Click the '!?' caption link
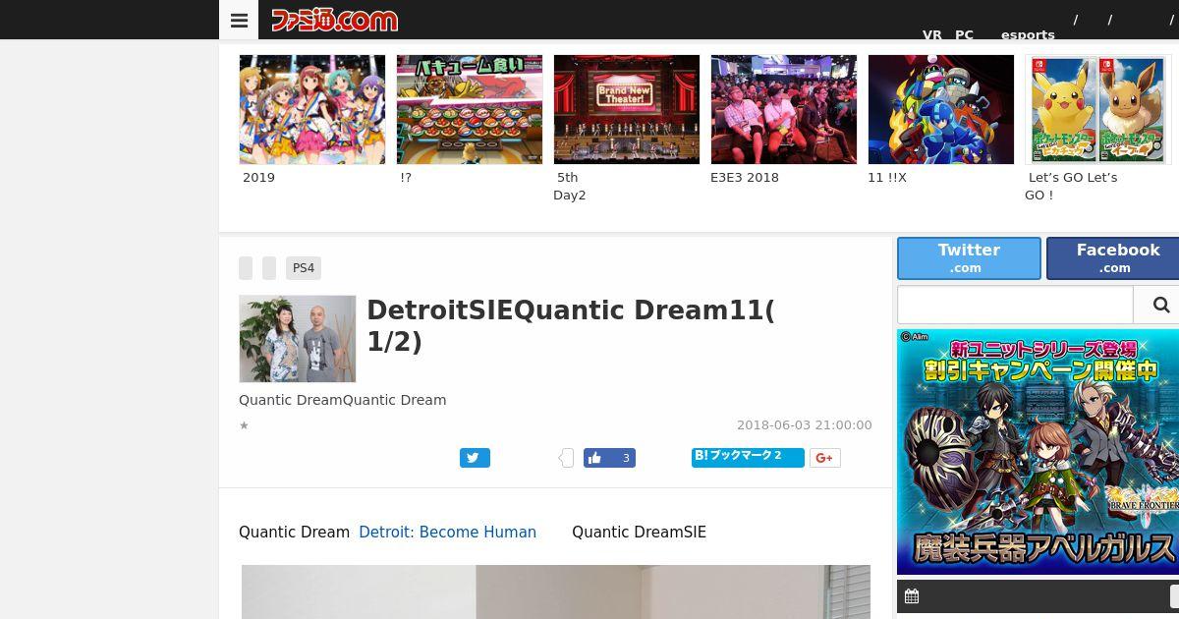This screenshot has width=1179, height=619. coord(406,178)
